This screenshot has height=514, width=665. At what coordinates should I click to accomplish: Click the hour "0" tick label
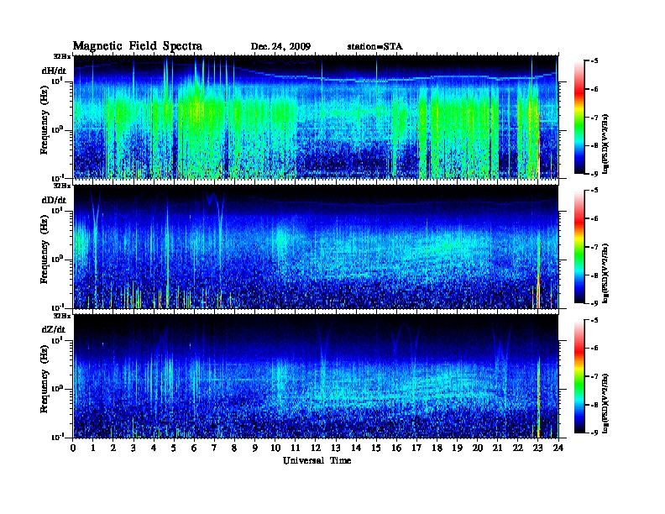[73, 448]
